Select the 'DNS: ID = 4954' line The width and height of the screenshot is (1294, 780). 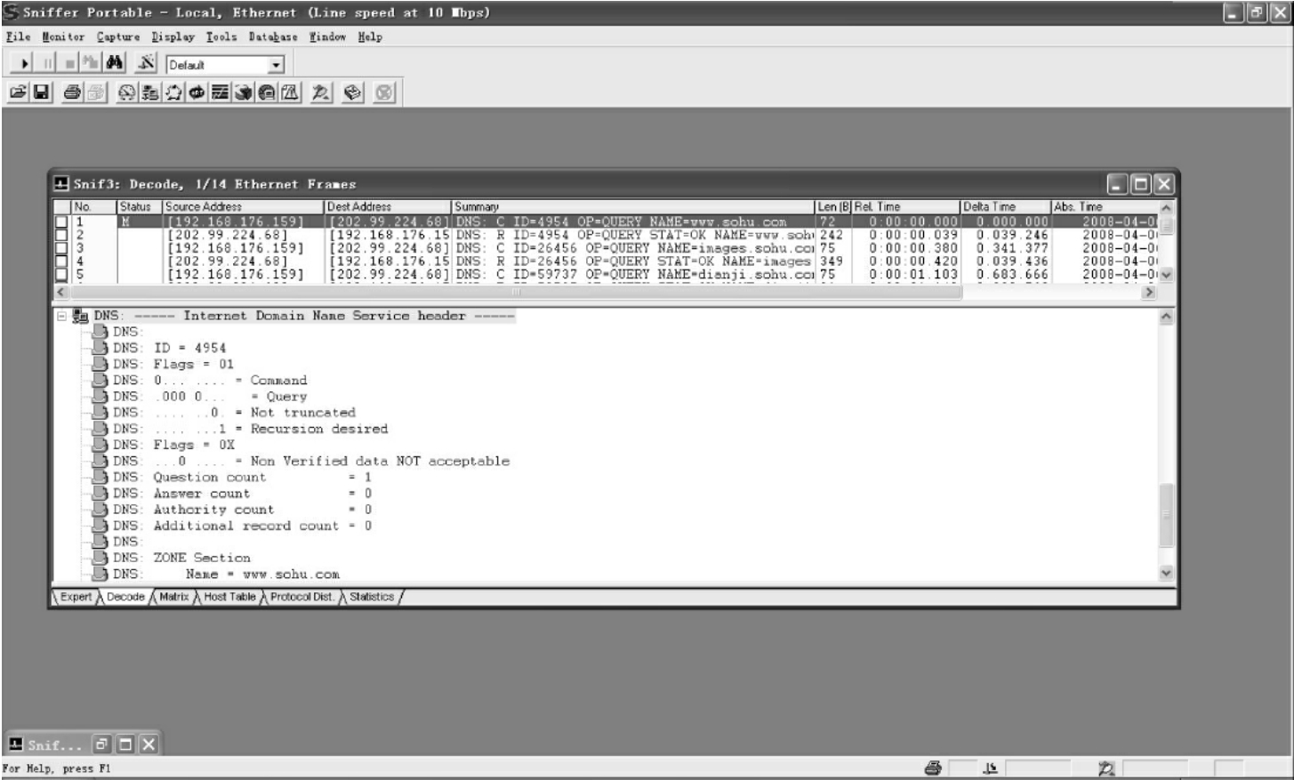tap(169, 348)
